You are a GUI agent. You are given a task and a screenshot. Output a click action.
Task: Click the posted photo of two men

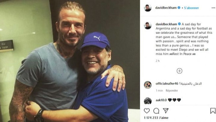pyautogui.click(x=70, y=61)
